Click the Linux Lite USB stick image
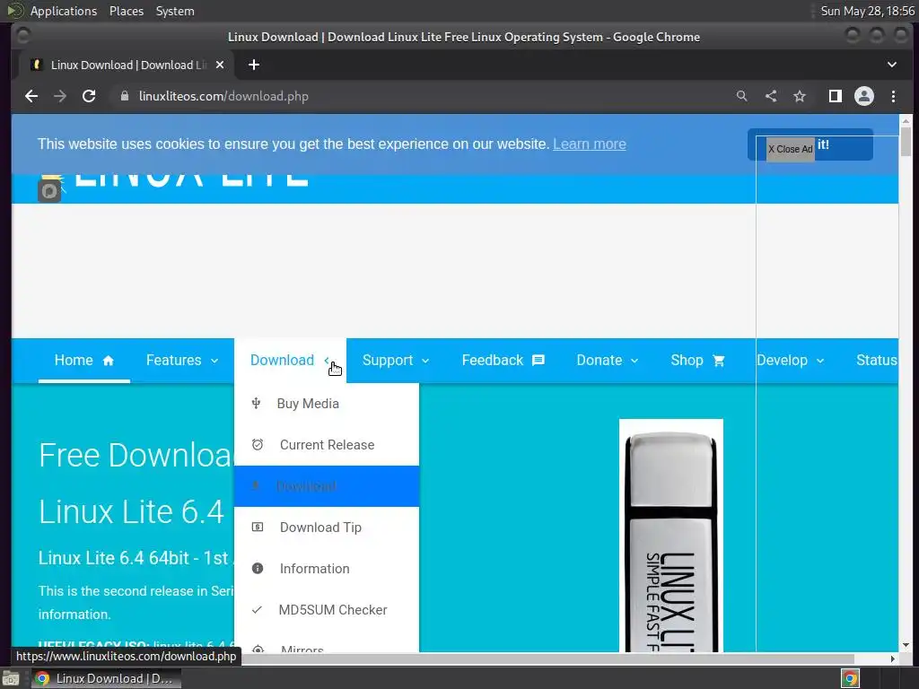 (671, 536)
